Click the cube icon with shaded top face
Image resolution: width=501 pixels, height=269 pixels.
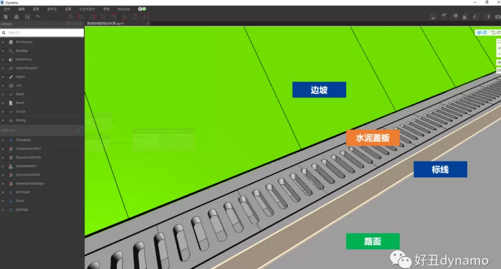click(x=444, y=16)
